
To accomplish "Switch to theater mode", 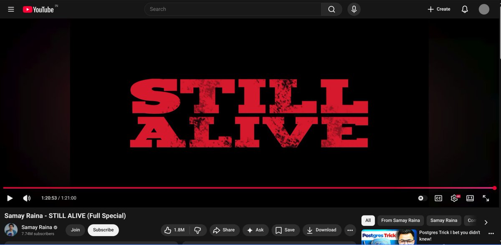I will tap(470, 198).
